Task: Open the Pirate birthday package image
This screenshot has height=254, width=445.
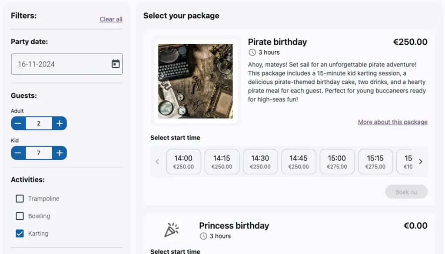Action: [x=195, y=81]
